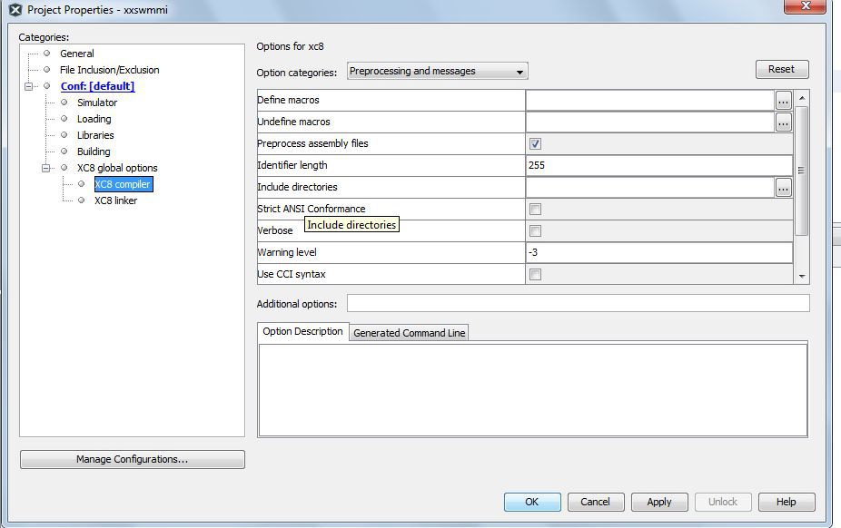
Task: Select File Inclusion/Exclusion category
Action: tap(109, 70)
